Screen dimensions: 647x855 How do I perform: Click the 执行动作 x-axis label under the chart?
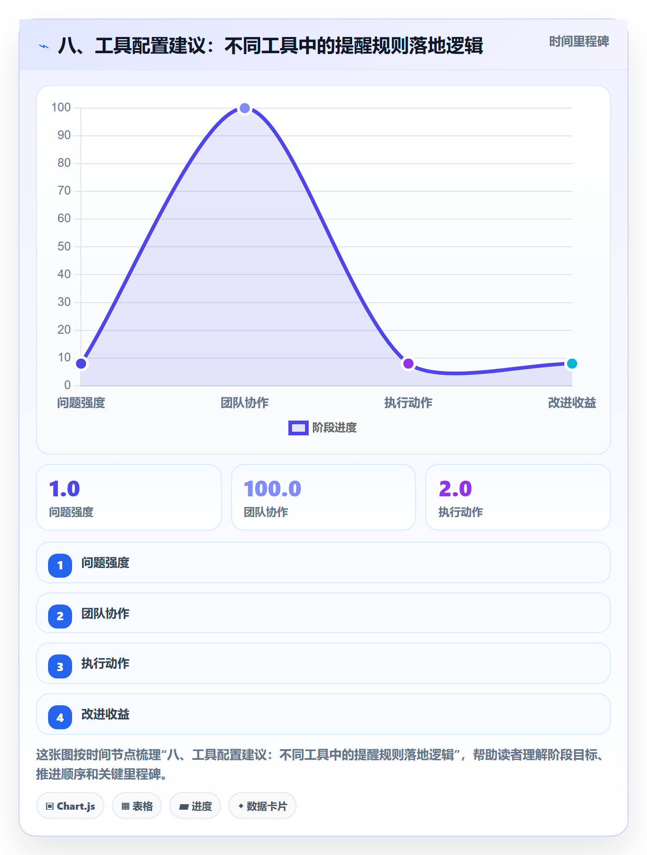coord(408,403)
